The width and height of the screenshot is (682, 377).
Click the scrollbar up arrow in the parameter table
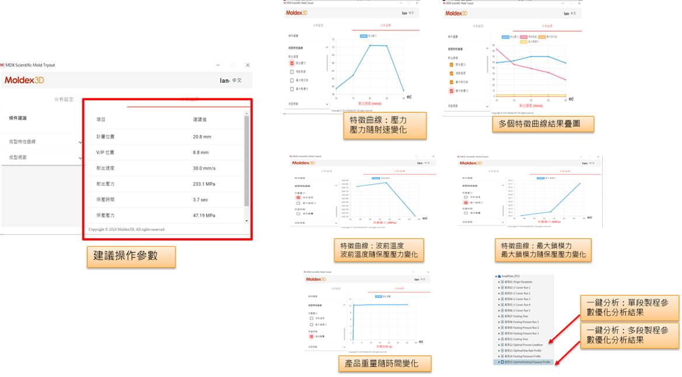point(247,114)
